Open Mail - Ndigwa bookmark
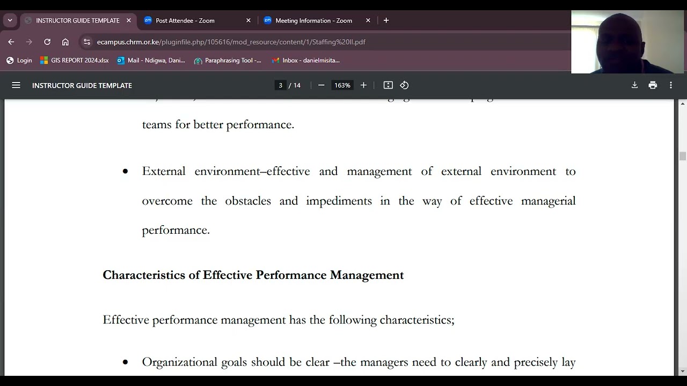The width and height of the screenshot is (687, 386). (151, 61)
